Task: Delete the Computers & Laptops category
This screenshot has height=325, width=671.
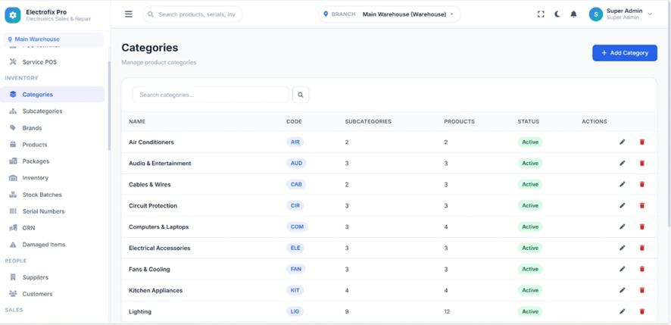Action: point(642,227)
